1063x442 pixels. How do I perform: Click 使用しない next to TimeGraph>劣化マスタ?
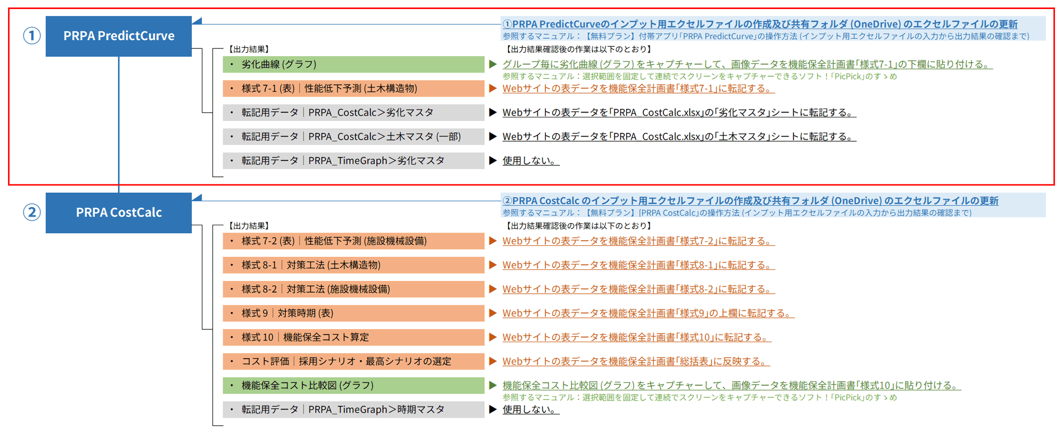[x=531, y=160]
